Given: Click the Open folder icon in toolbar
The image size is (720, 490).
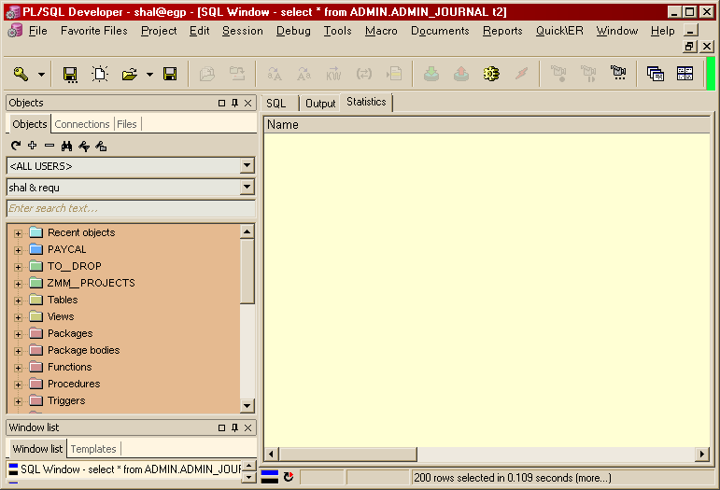Looking at the screenshot, I should tap(130, 74).
